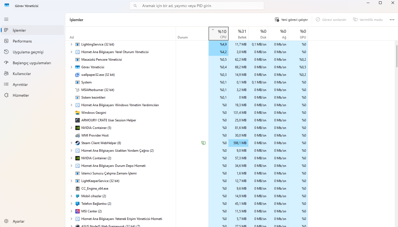Sort by the Durum column header
The width and height of the screenshot is (398, 227).
tap(192, 34)
